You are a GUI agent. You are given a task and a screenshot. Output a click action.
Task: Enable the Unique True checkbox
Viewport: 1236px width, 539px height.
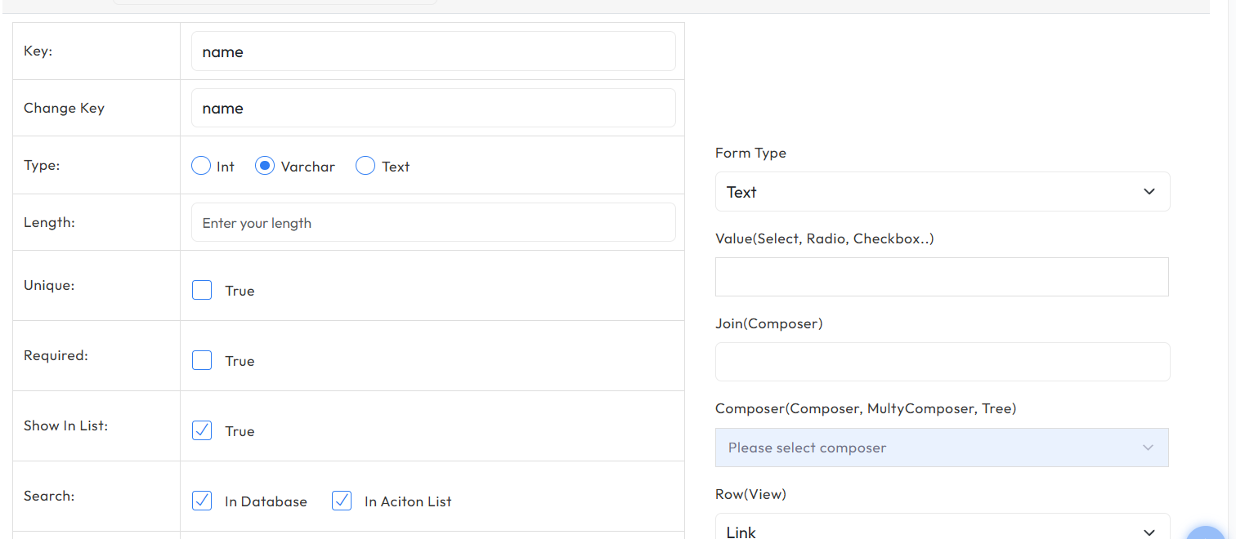(x=202, y=291)
